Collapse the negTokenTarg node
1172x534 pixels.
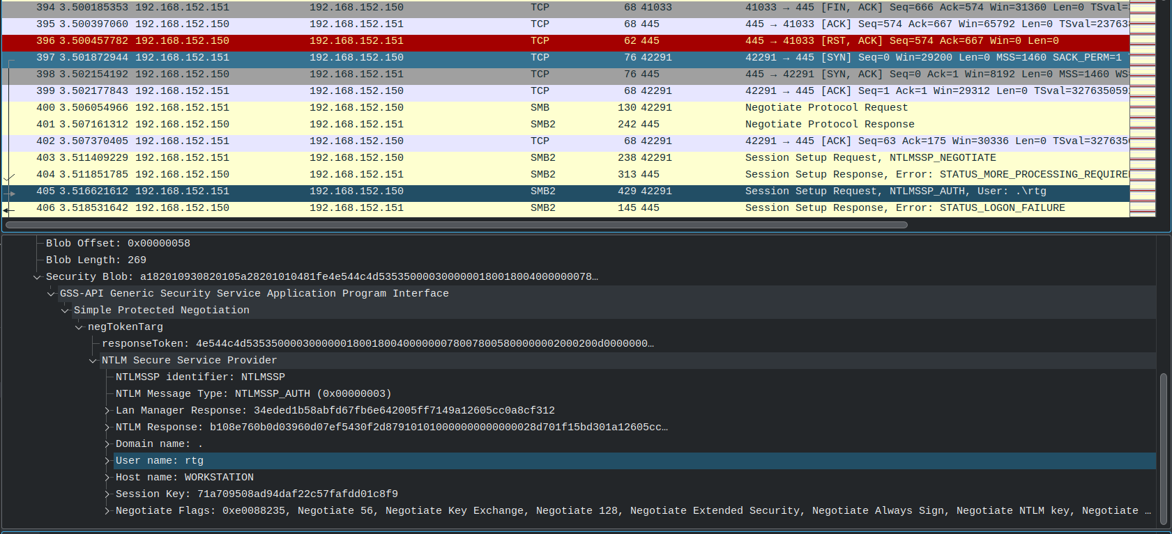click(x=79, y=327)
